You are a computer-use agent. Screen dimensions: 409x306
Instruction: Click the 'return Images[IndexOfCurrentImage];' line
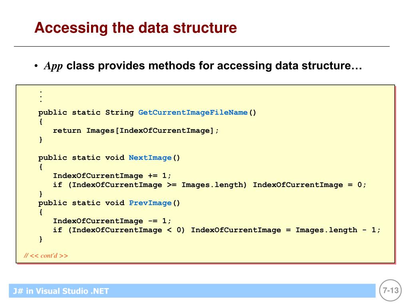pyautogui.click(x=136, y=131)
